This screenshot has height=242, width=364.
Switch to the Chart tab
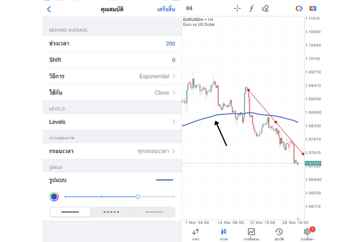(223, 234)
